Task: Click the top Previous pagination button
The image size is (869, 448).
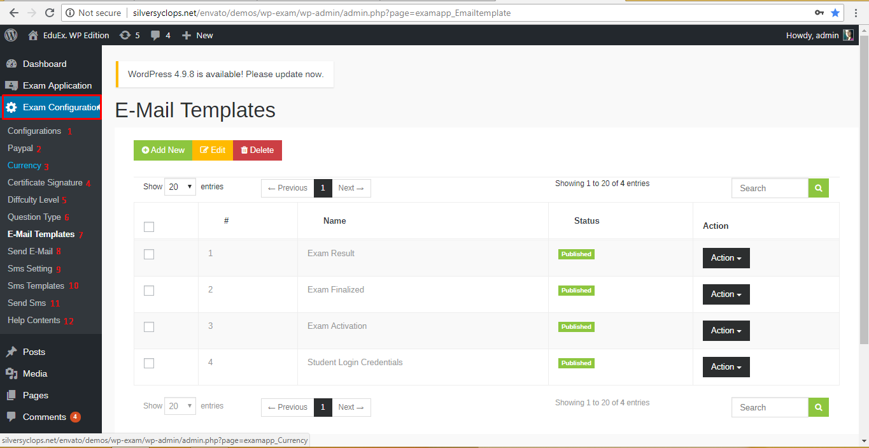Action: (x=288, y=188)
